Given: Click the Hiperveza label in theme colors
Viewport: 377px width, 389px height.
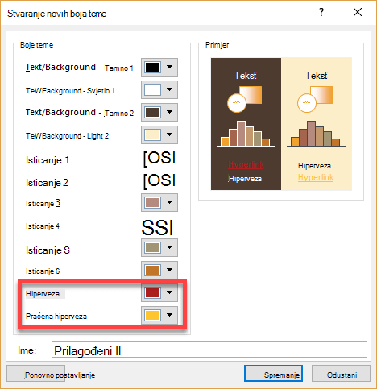Looking at the screenshot, I should point(43,294).
